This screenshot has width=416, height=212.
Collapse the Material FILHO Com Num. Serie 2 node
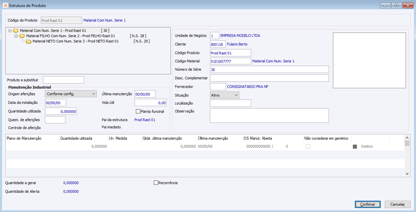click(16, 36)
